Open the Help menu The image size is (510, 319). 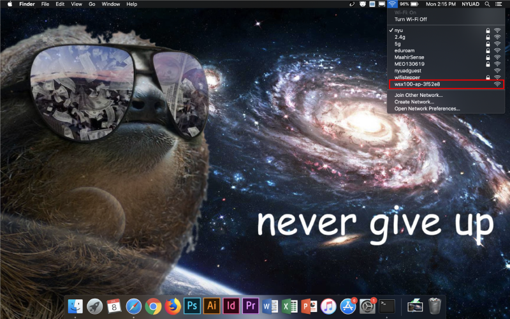[x=132, y=4]
